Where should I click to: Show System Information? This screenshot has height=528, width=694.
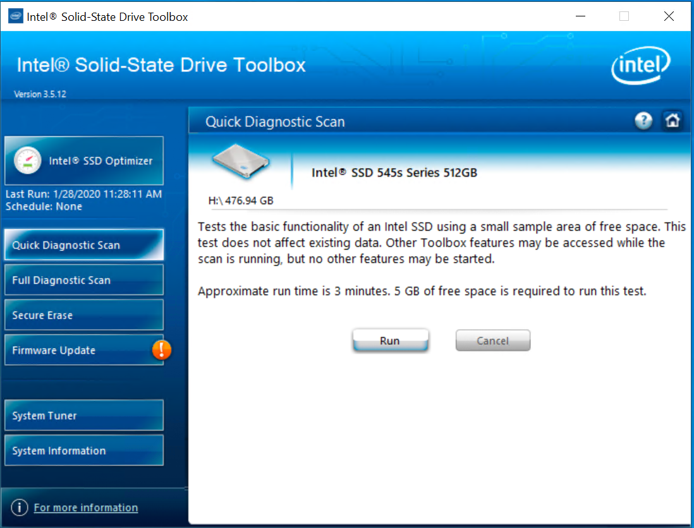pos(84,451)
